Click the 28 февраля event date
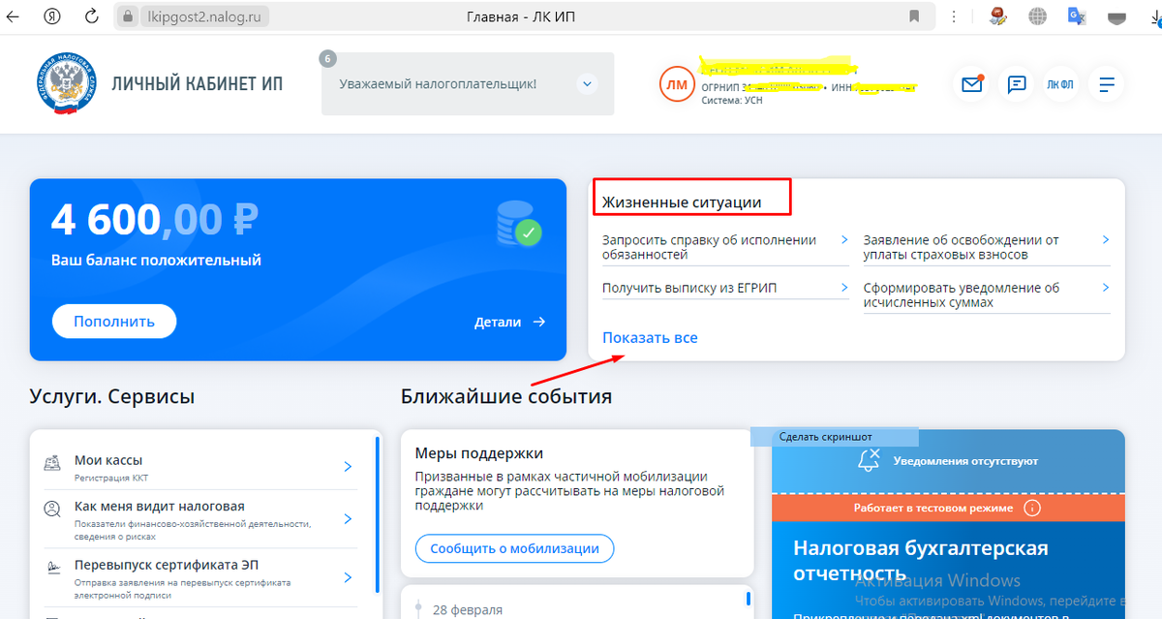The height and width of the screenshot is (619, 1162). click(x=468, y=609)
